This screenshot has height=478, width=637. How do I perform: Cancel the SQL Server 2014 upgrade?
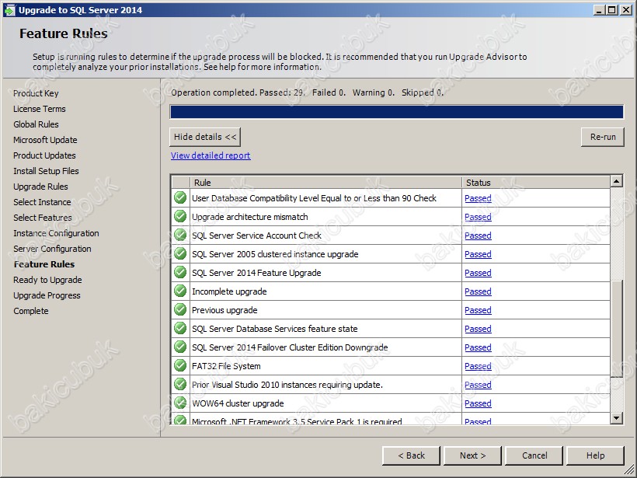point(534,455)
